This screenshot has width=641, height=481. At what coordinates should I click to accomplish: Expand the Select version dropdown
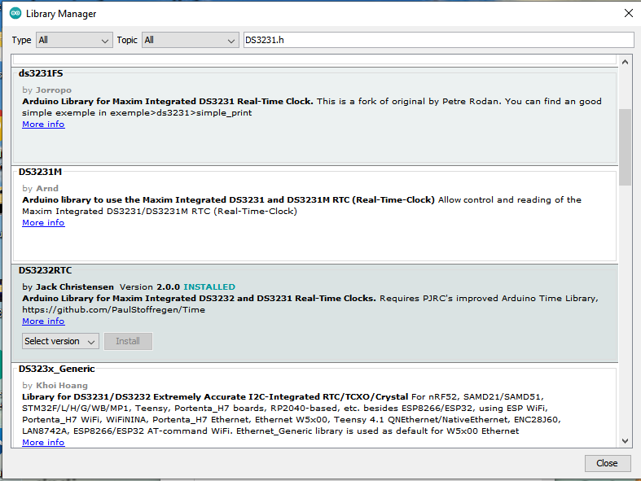[x=60, y=341]
